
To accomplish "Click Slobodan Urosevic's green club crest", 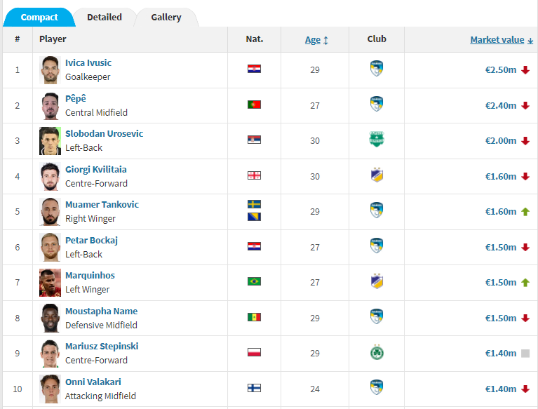I will point(377,140).
